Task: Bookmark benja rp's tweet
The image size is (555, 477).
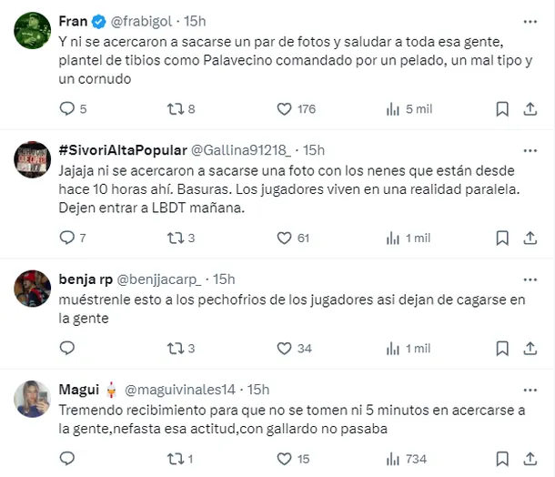Action: (502, 349)
